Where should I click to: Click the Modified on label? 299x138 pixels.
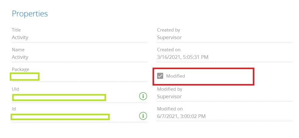(x=170, y=109)
